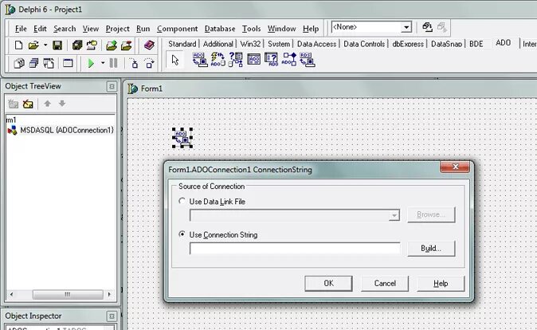Open the Search menu
The height and width of the screenshot is (330, 537).
tap(65, 29)
